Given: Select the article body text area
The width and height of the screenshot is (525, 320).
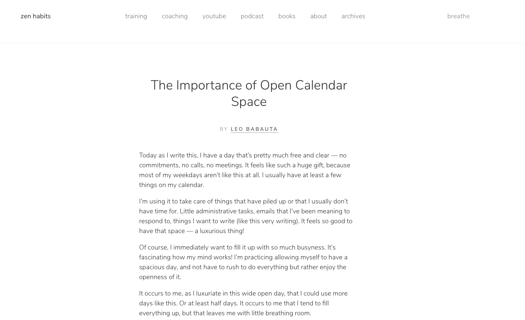Looking at the screenshot, I should coord(246,234).
